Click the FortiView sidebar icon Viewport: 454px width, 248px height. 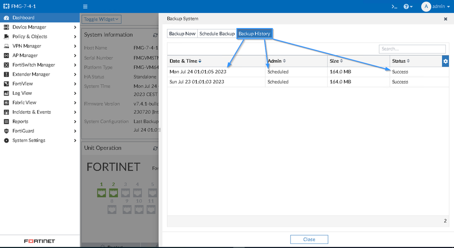[x=6, y=84]
